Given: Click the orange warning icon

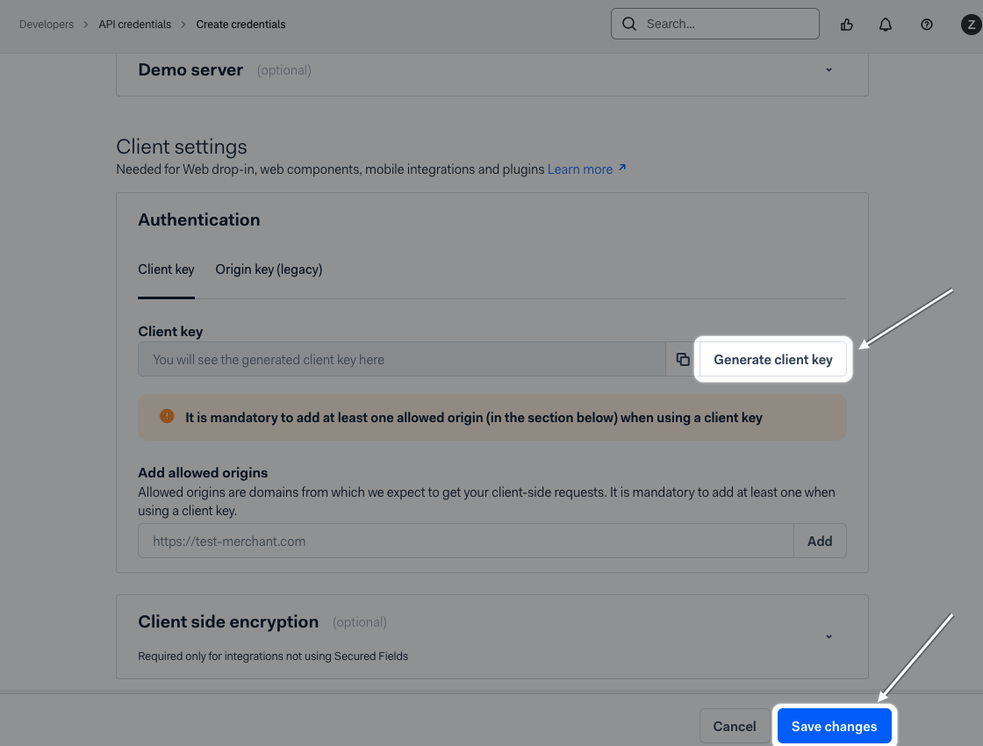Looking at the screenshot, I should click(167, 416).
